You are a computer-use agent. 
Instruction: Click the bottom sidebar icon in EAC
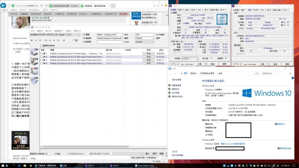coord(34,80)
